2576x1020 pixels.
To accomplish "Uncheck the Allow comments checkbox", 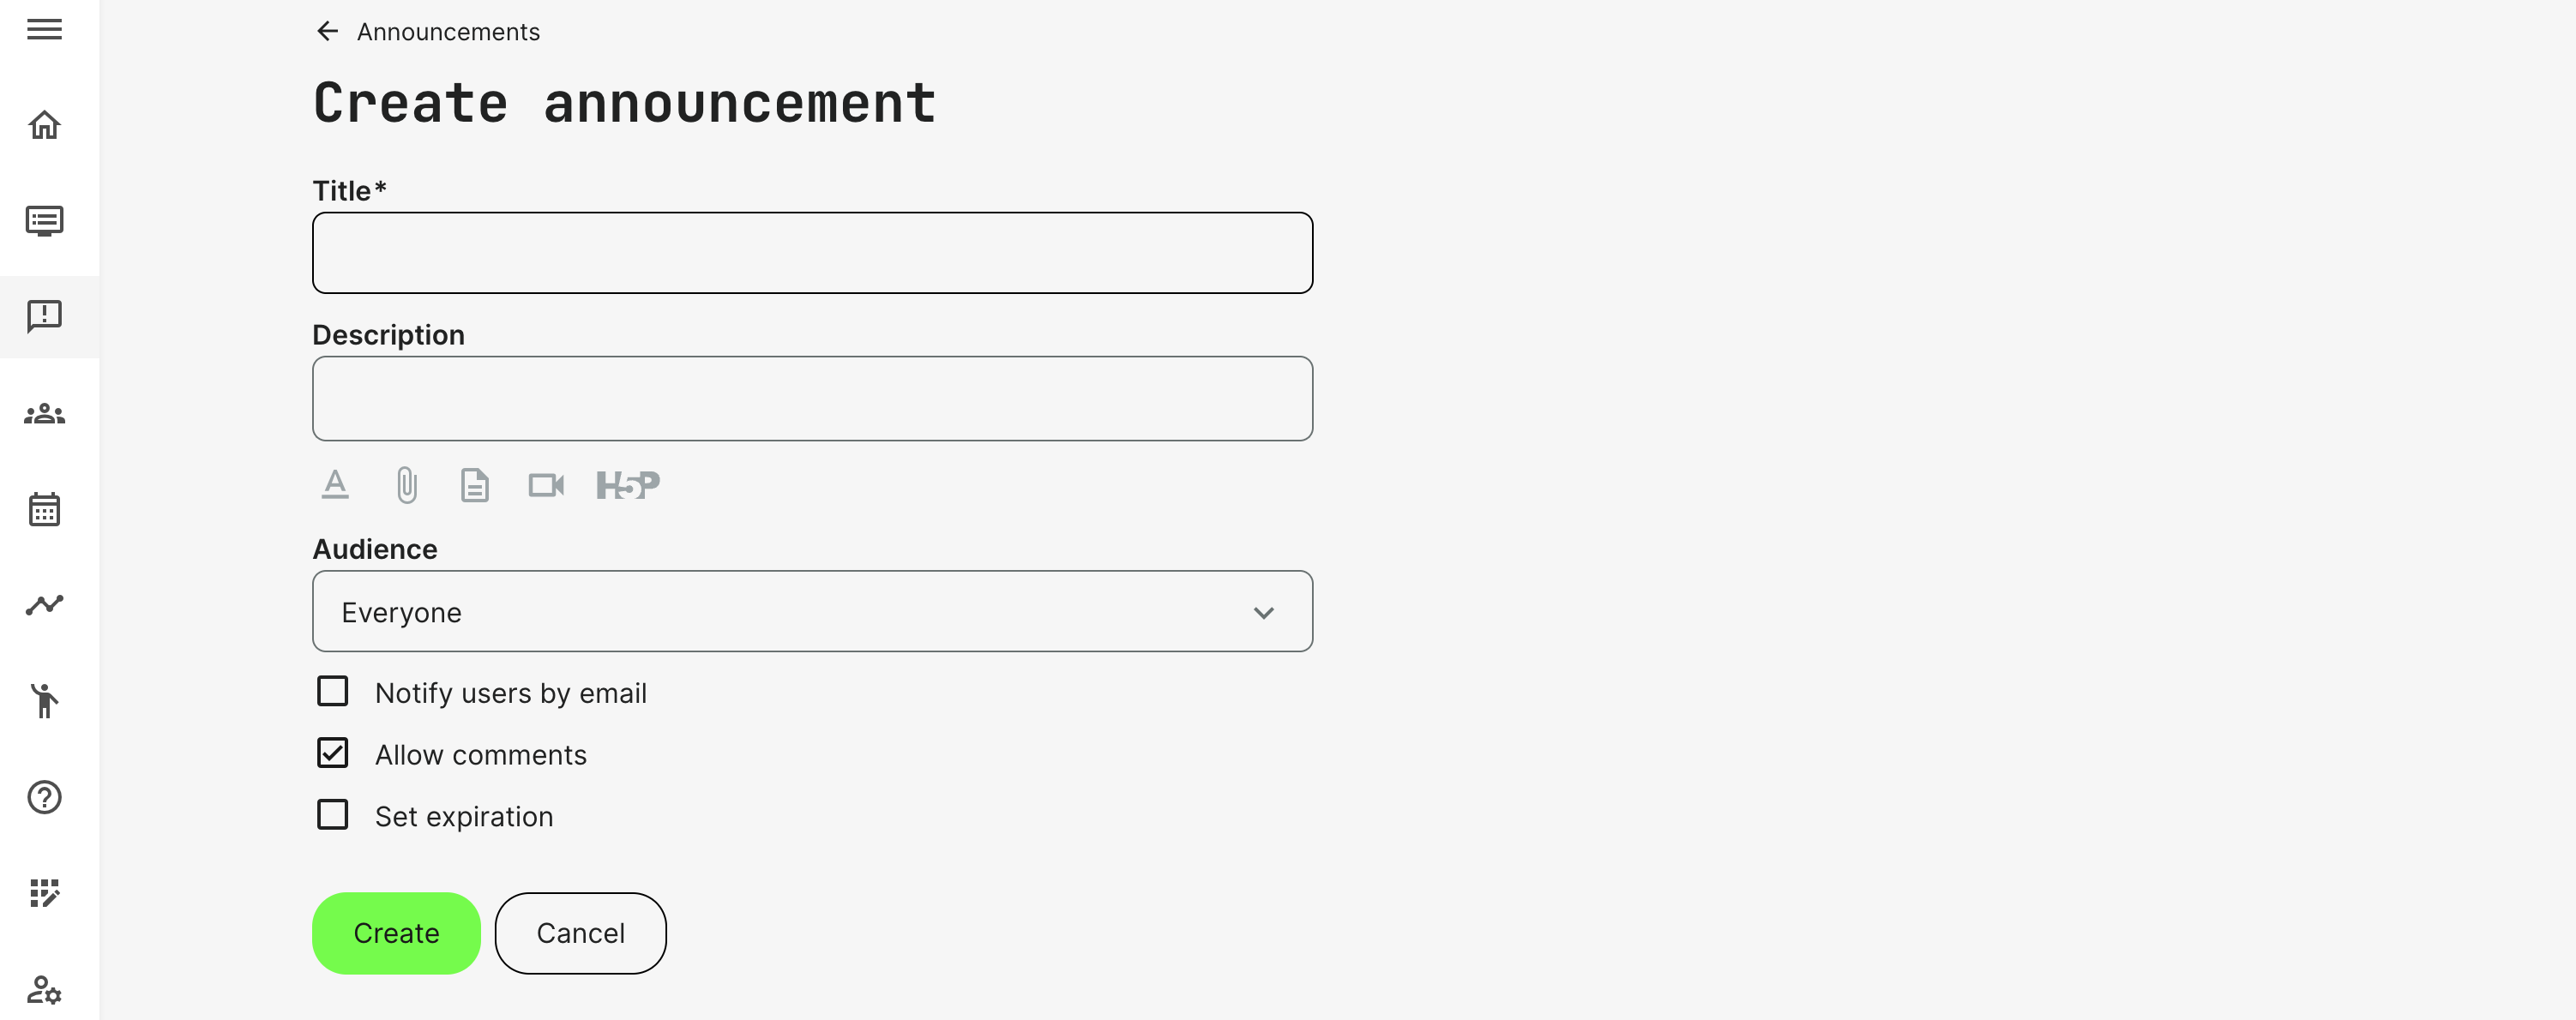I will 333,753.
